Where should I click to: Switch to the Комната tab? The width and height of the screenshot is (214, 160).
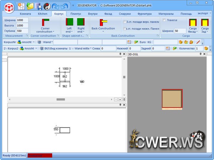pyautogui.click(x=25, y=14)
